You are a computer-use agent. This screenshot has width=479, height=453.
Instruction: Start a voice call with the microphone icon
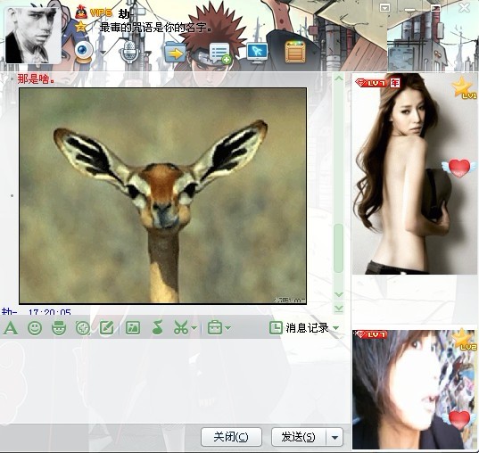click(129, 52)
